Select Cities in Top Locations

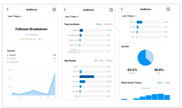click(x=98, y=24)
